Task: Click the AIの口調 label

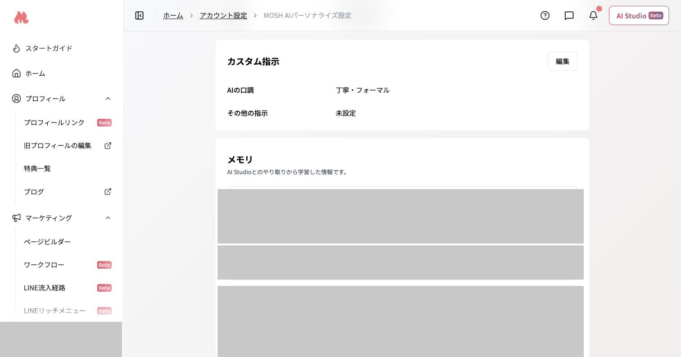Action: pos(241,90)
